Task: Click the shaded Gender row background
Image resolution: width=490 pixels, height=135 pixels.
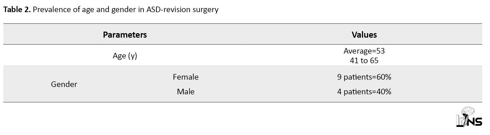Action: pos(242,84)
